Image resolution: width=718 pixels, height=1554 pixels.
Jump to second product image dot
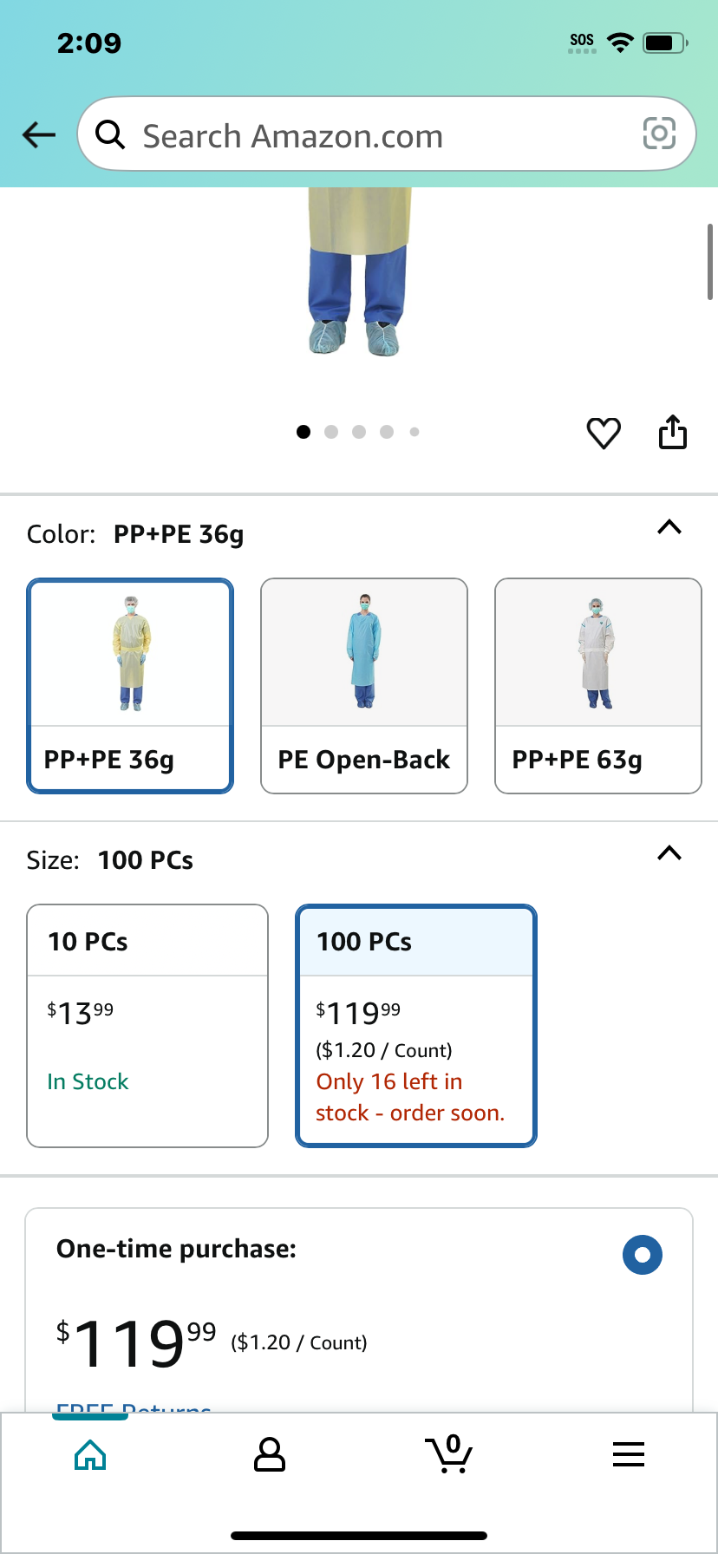(331, 432)
